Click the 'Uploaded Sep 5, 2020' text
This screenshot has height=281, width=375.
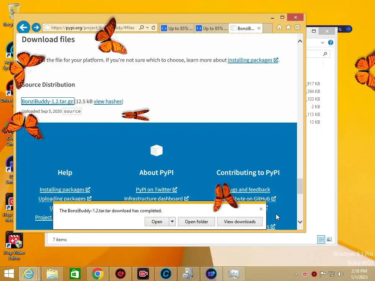42,111
